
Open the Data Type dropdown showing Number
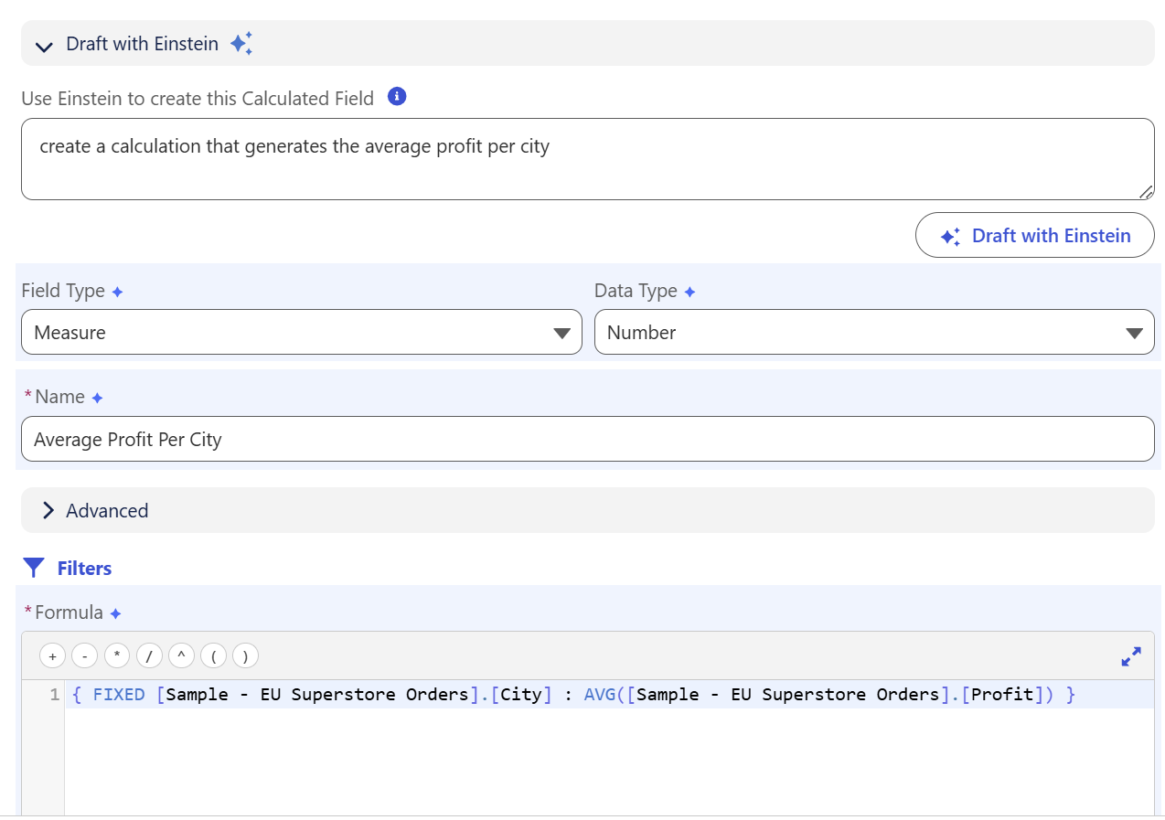874,332
